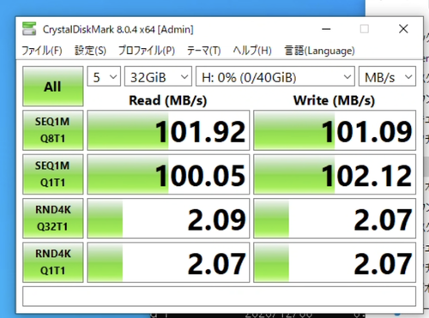Open the 設定(S) menu

tap(90, 51)
